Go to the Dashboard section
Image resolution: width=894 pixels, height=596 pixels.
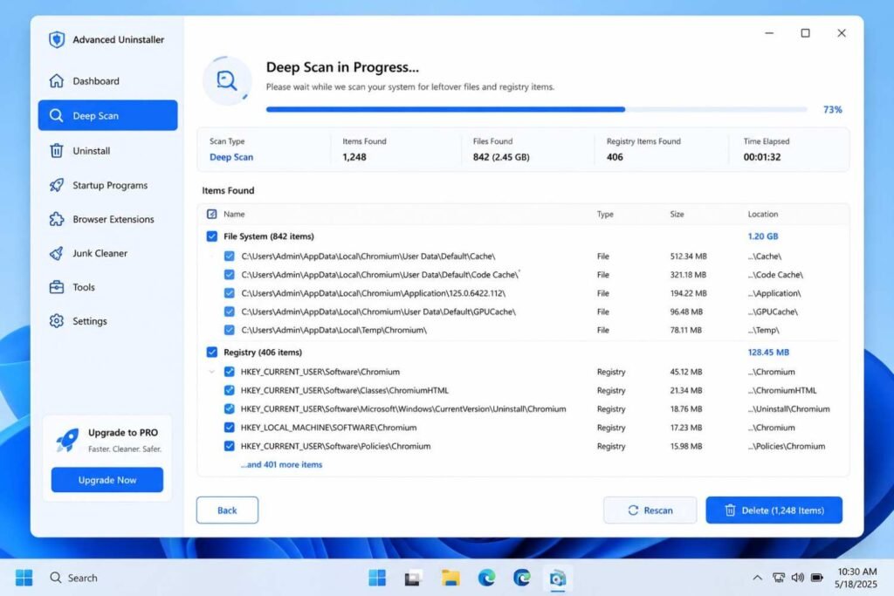[107, 81]
